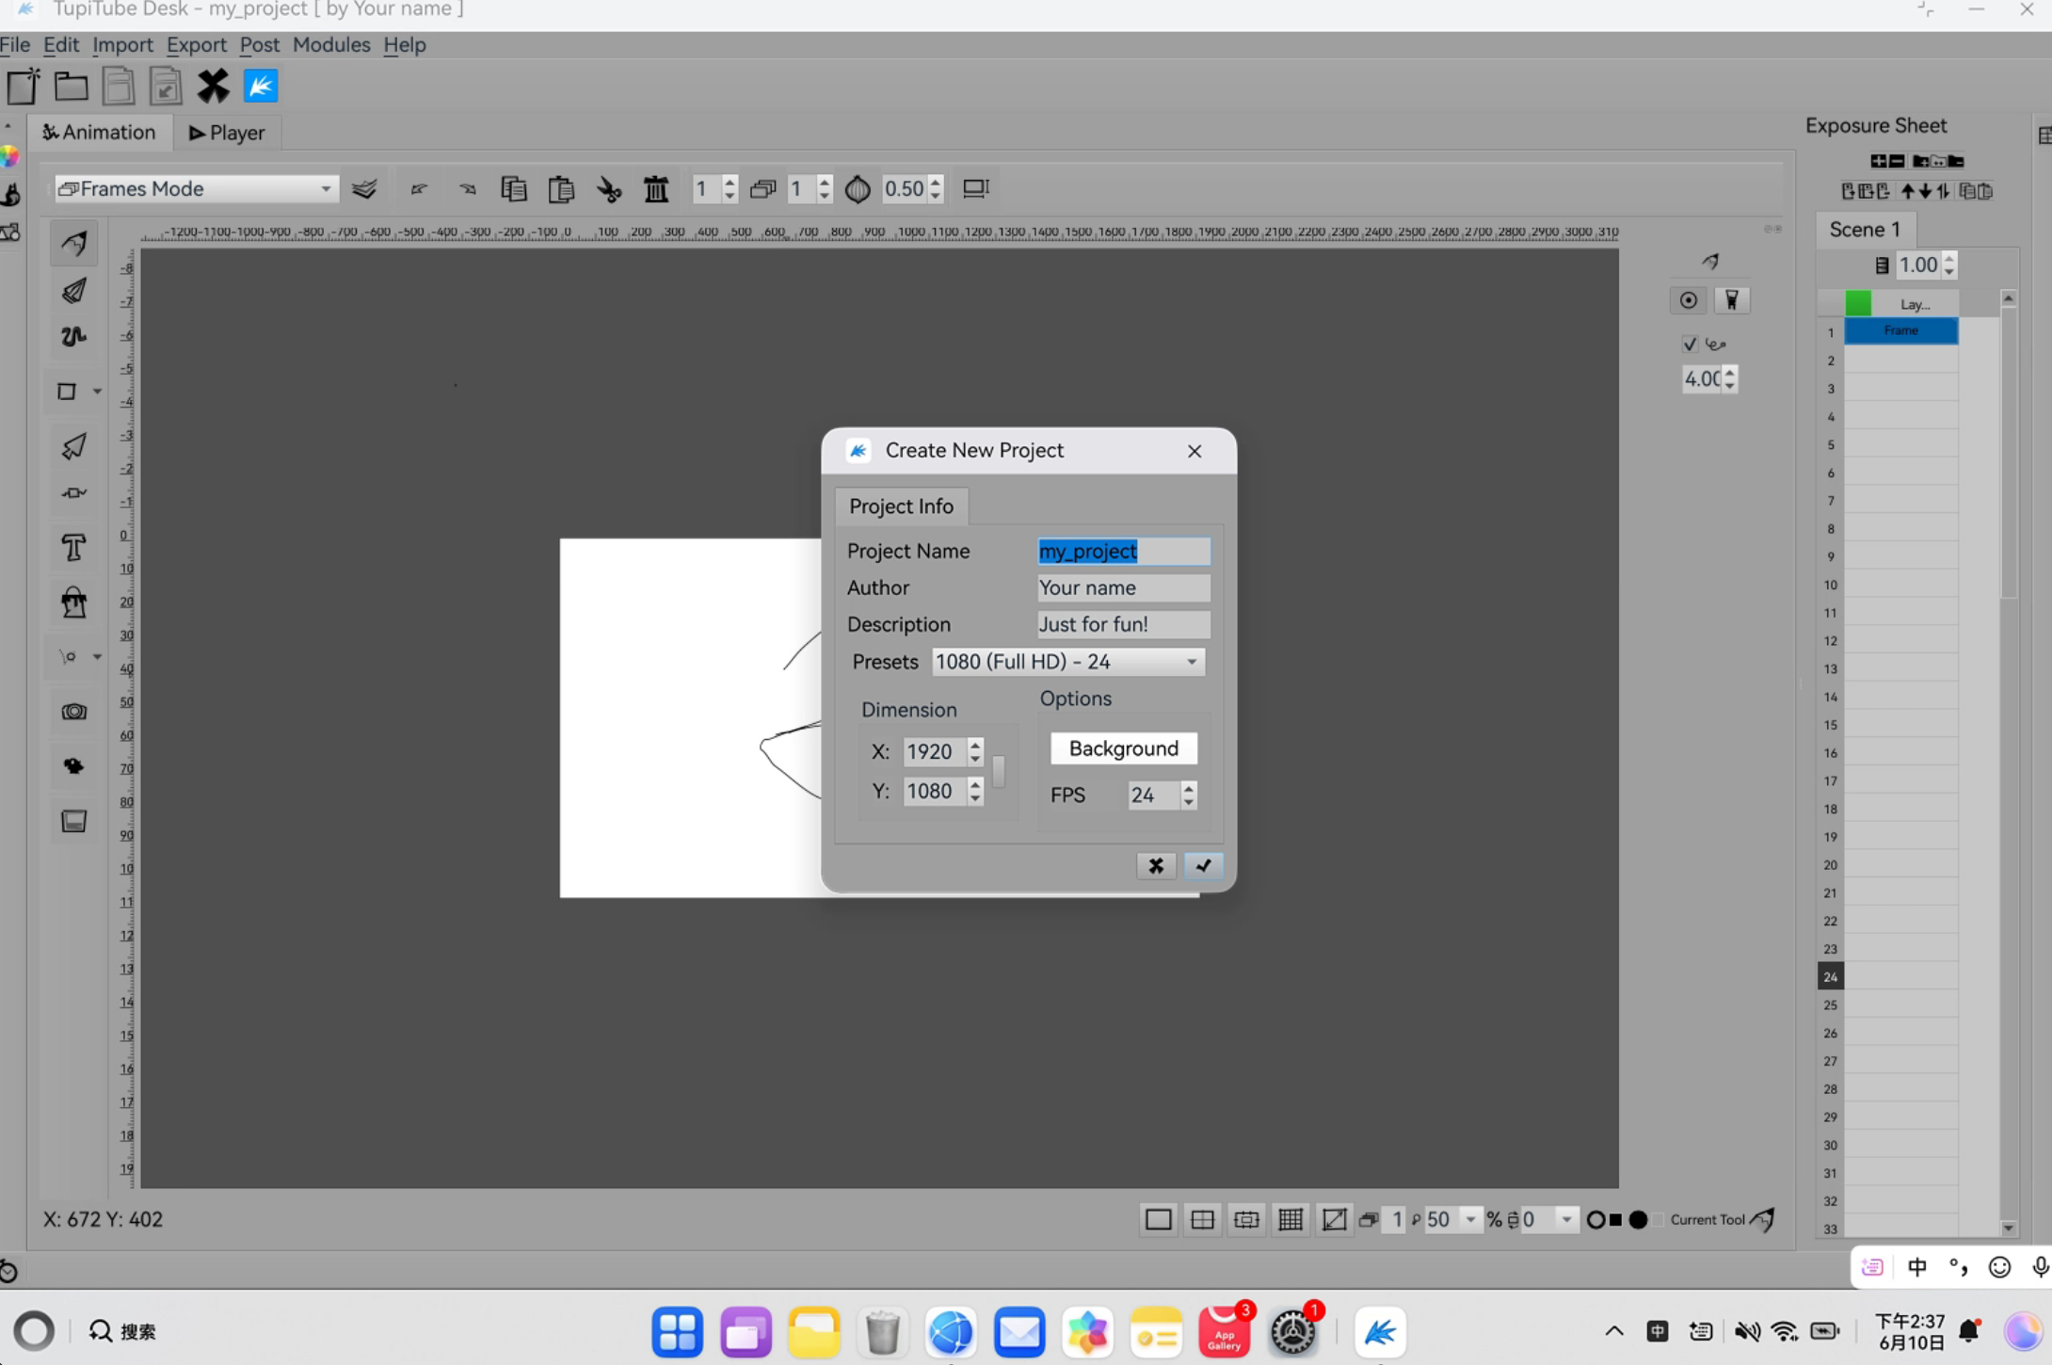The image size is (2052, 1365).
Task: Click the move frame down arrow in Exposure Sheet
Action: click(1925, 191)
